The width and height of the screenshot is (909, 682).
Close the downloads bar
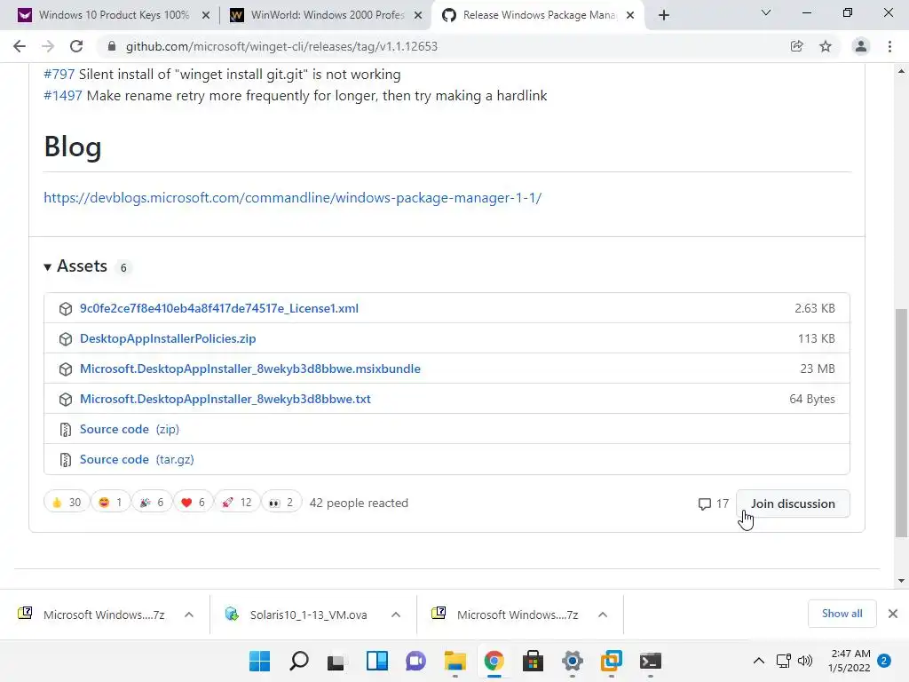893,614
